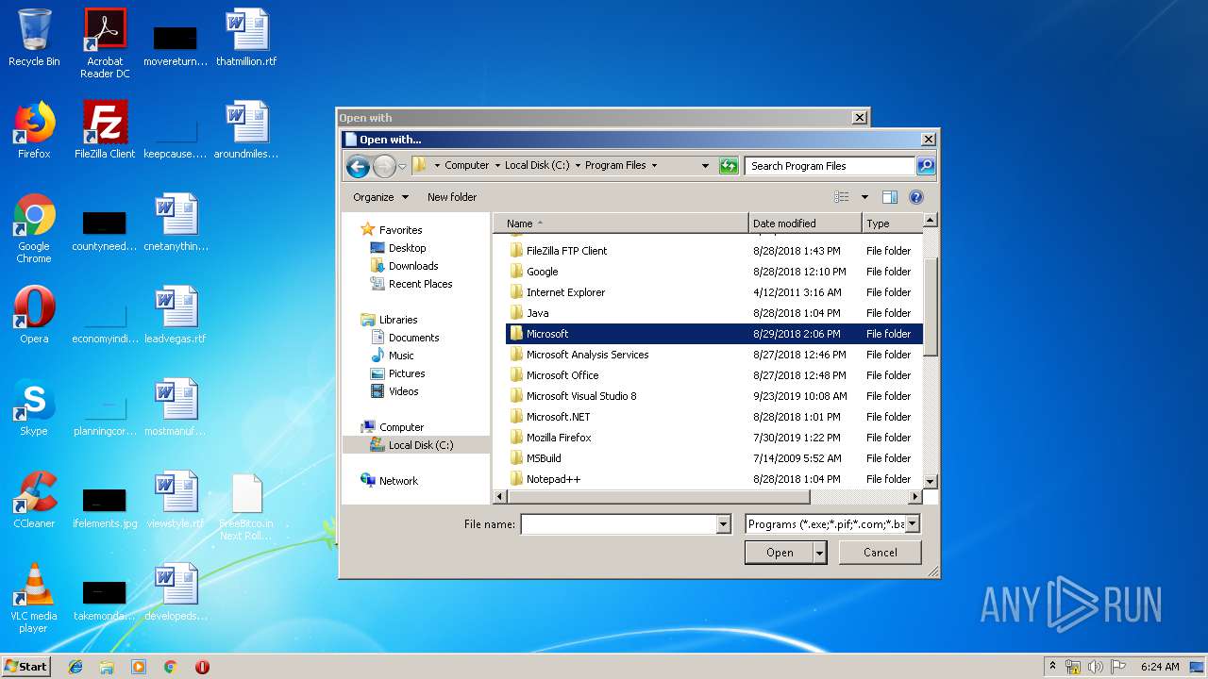This screenshot has width=1208, height=679.
Task: Click the Start button
Action: pyautogui.click(x=26, y=667)
